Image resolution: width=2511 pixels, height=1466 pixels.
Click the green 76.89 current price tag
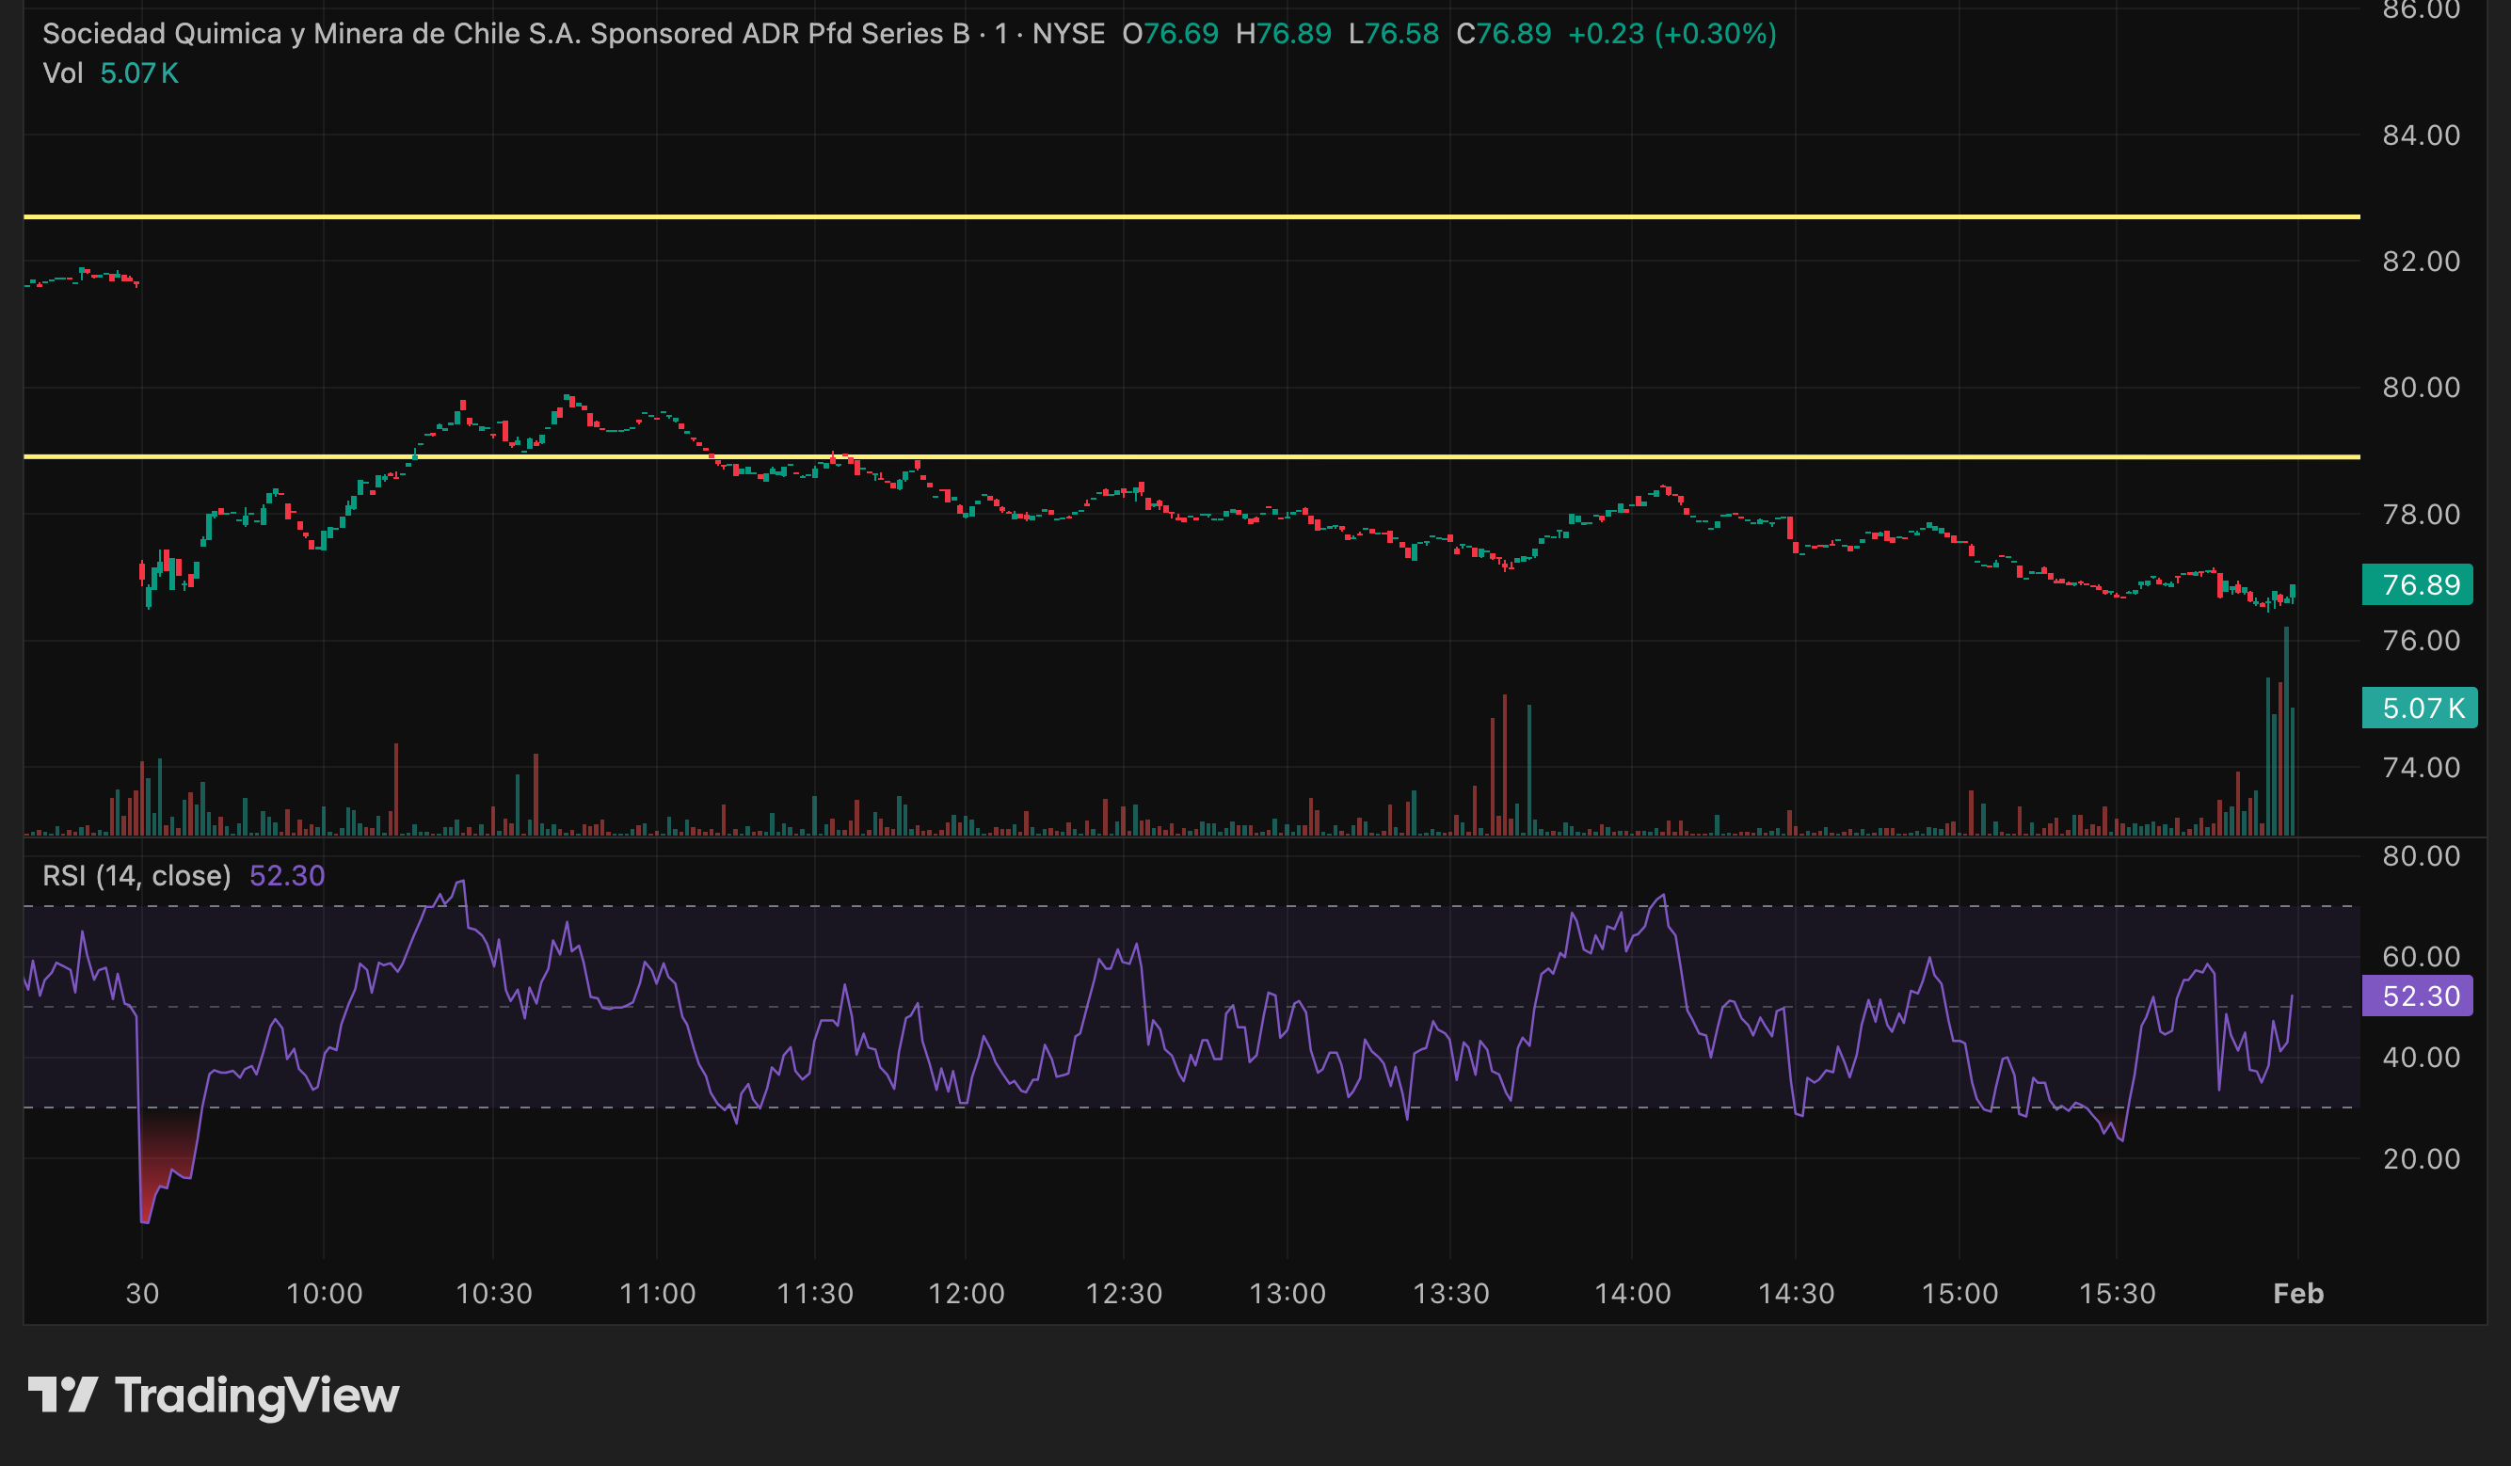pos(2420,584)
